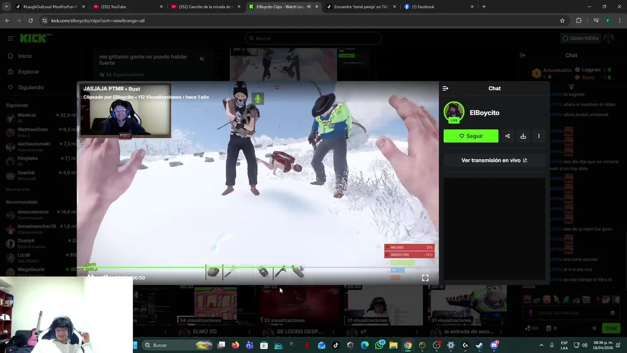Collapse the background stream chat panel
This screenshot has height=353, width=627.
522,55
